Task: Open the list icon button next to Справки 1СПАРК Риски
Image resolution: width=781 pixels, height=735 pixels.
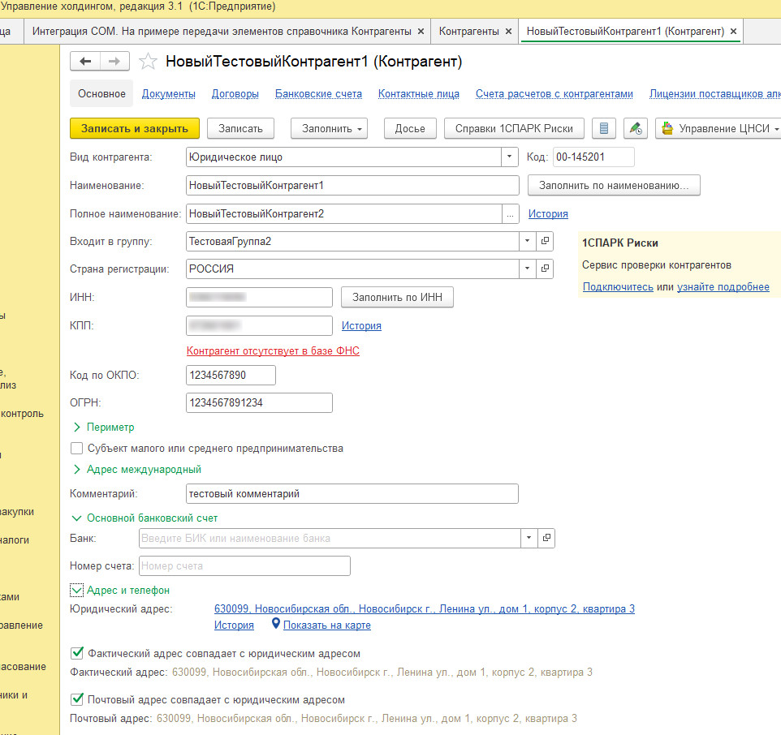Action: click(x=604, y=128)
